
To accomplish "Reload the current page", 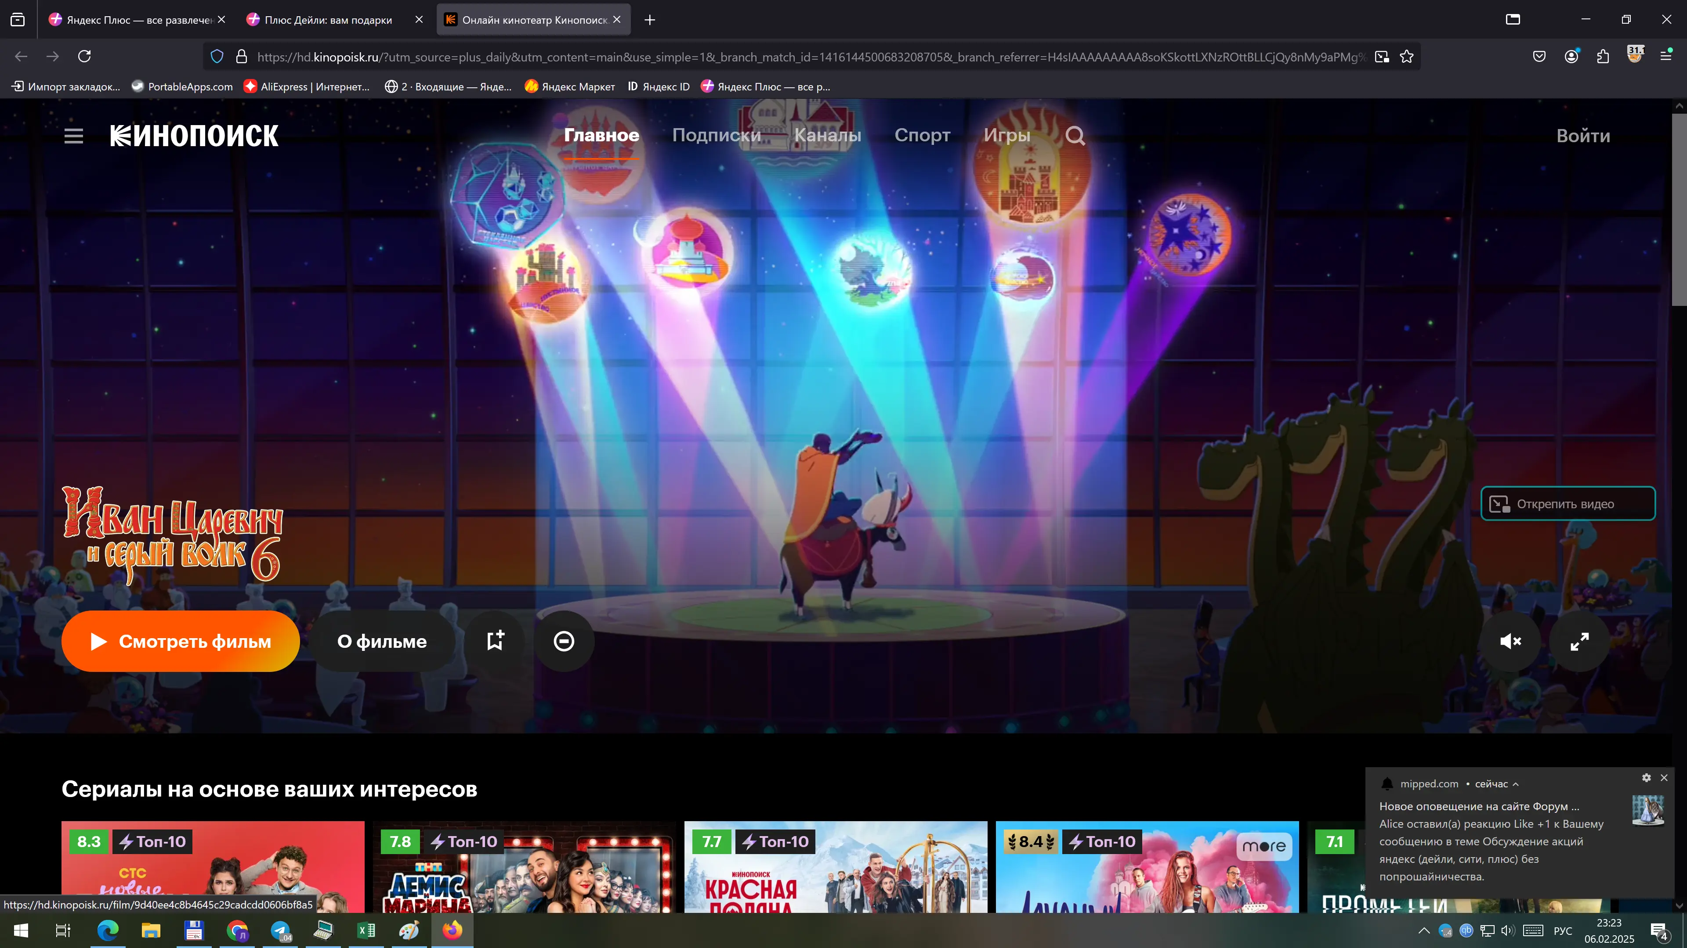I will pyautogui.click(x=84, y=57).
